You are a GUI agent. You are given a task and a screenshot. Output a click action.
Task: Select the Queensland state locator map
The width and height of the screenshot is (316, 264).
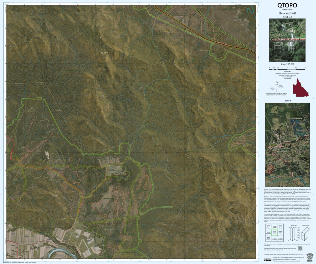click(x=301, y=88)
